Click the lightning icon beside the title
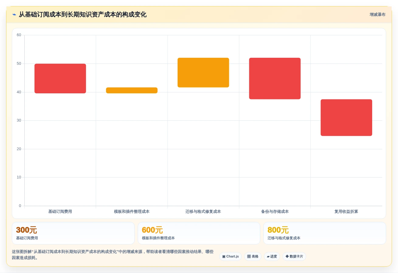The image size is (398, 273). click(x=14, y=15)
